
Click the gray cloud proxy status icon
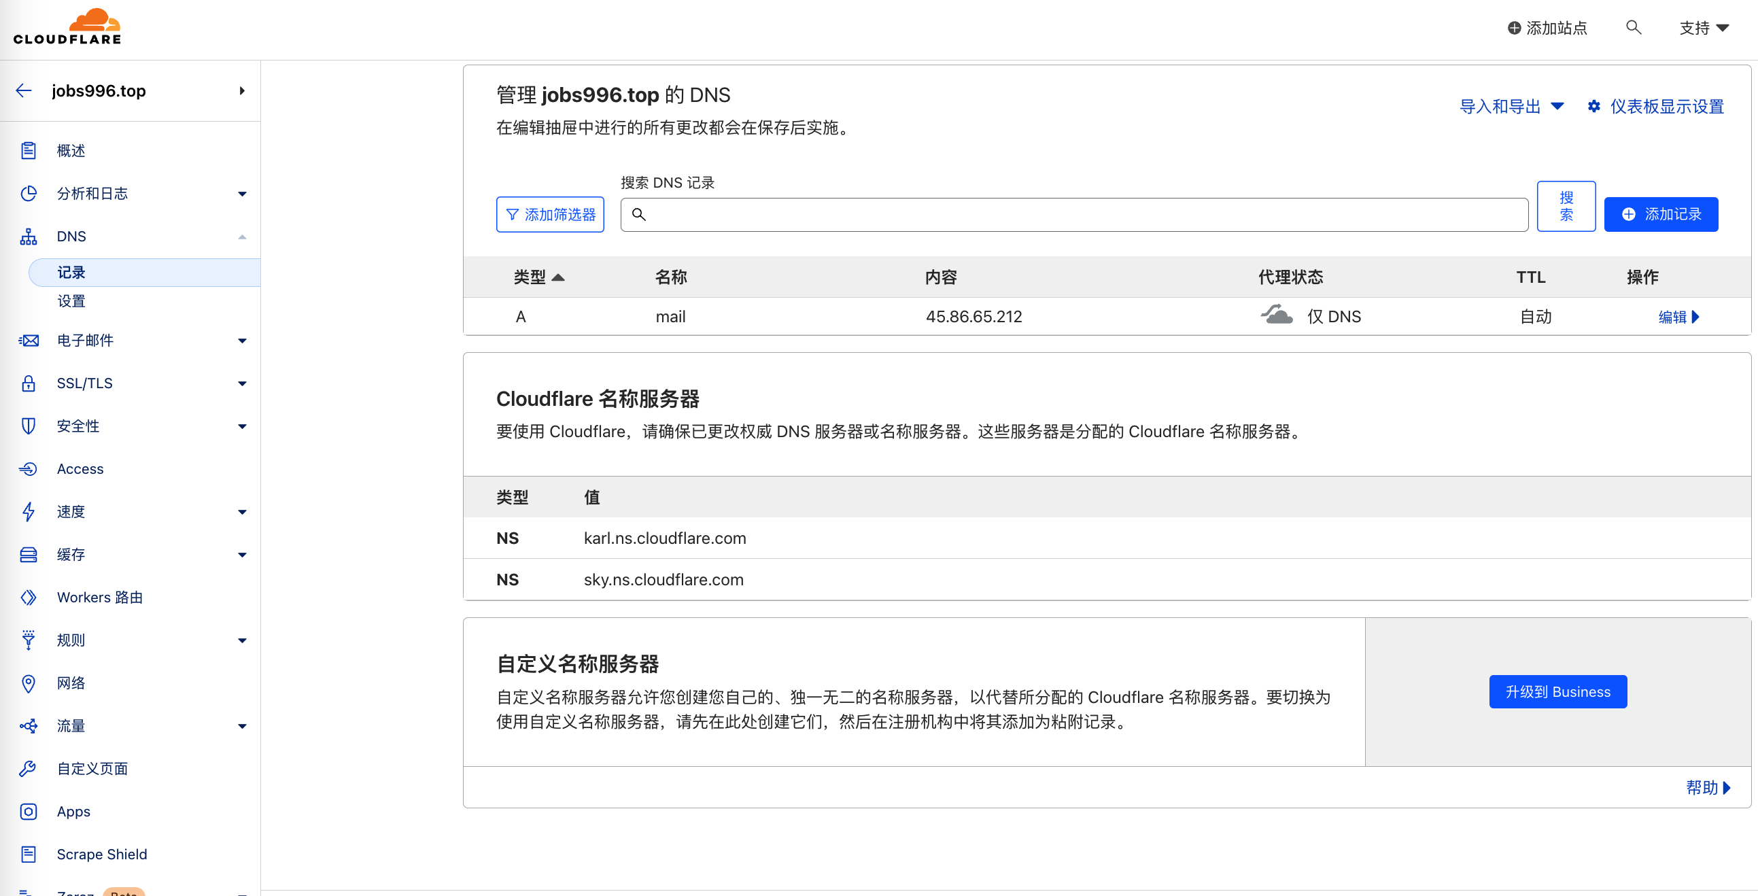coord(1276,315)
